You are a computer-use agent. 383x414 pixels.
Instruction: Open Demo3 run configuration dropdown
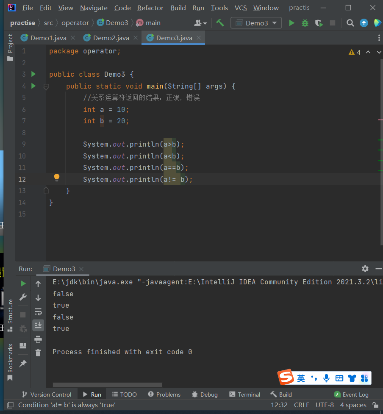point(256,23)
